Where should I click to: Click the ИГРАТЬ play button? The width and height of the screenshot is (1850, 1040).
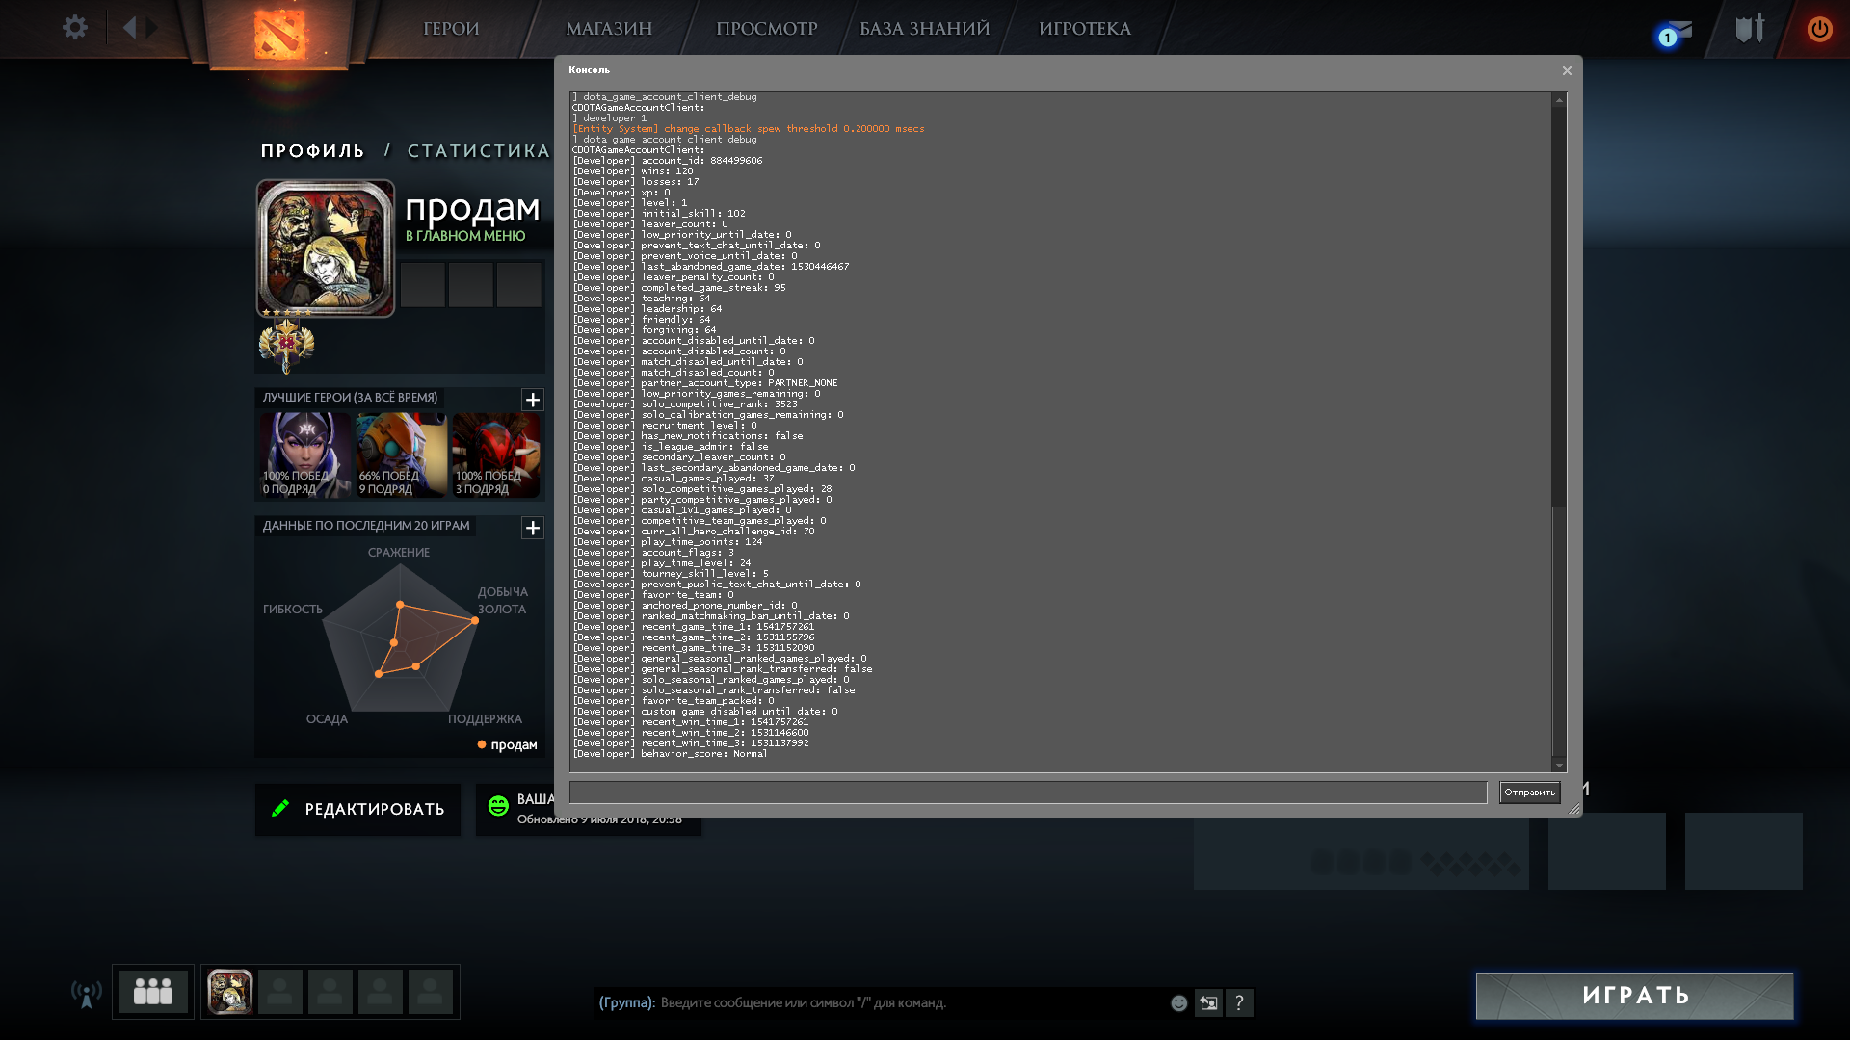tap(1635, 996)
